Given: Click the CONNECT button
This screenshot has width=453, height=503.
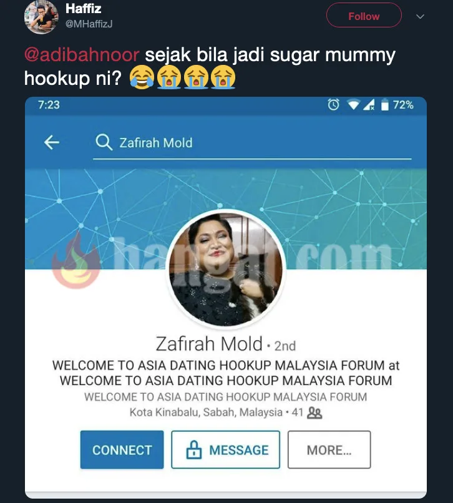Looking at the screenshot, I should [x=122, y=449].
